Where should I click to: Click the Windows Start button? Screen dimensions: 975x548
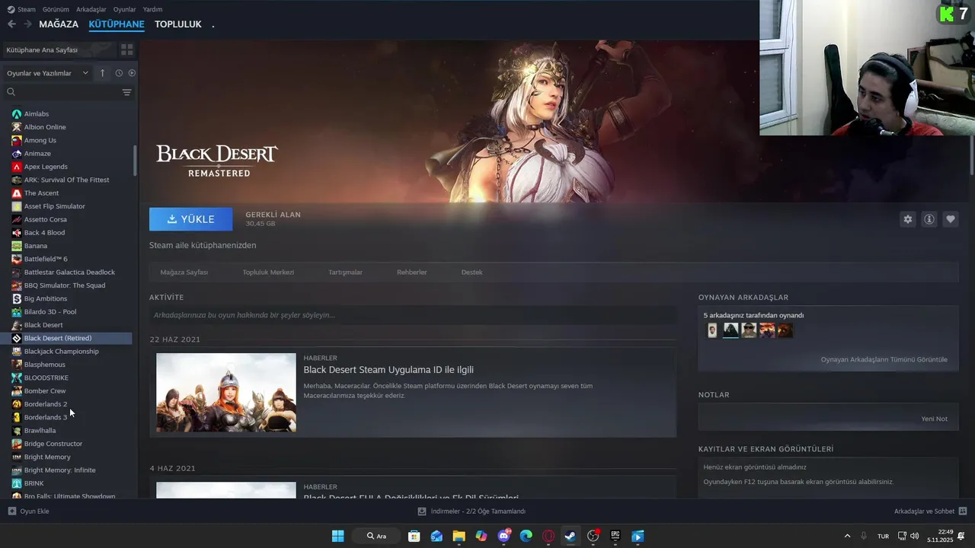[x=337, y=536]
